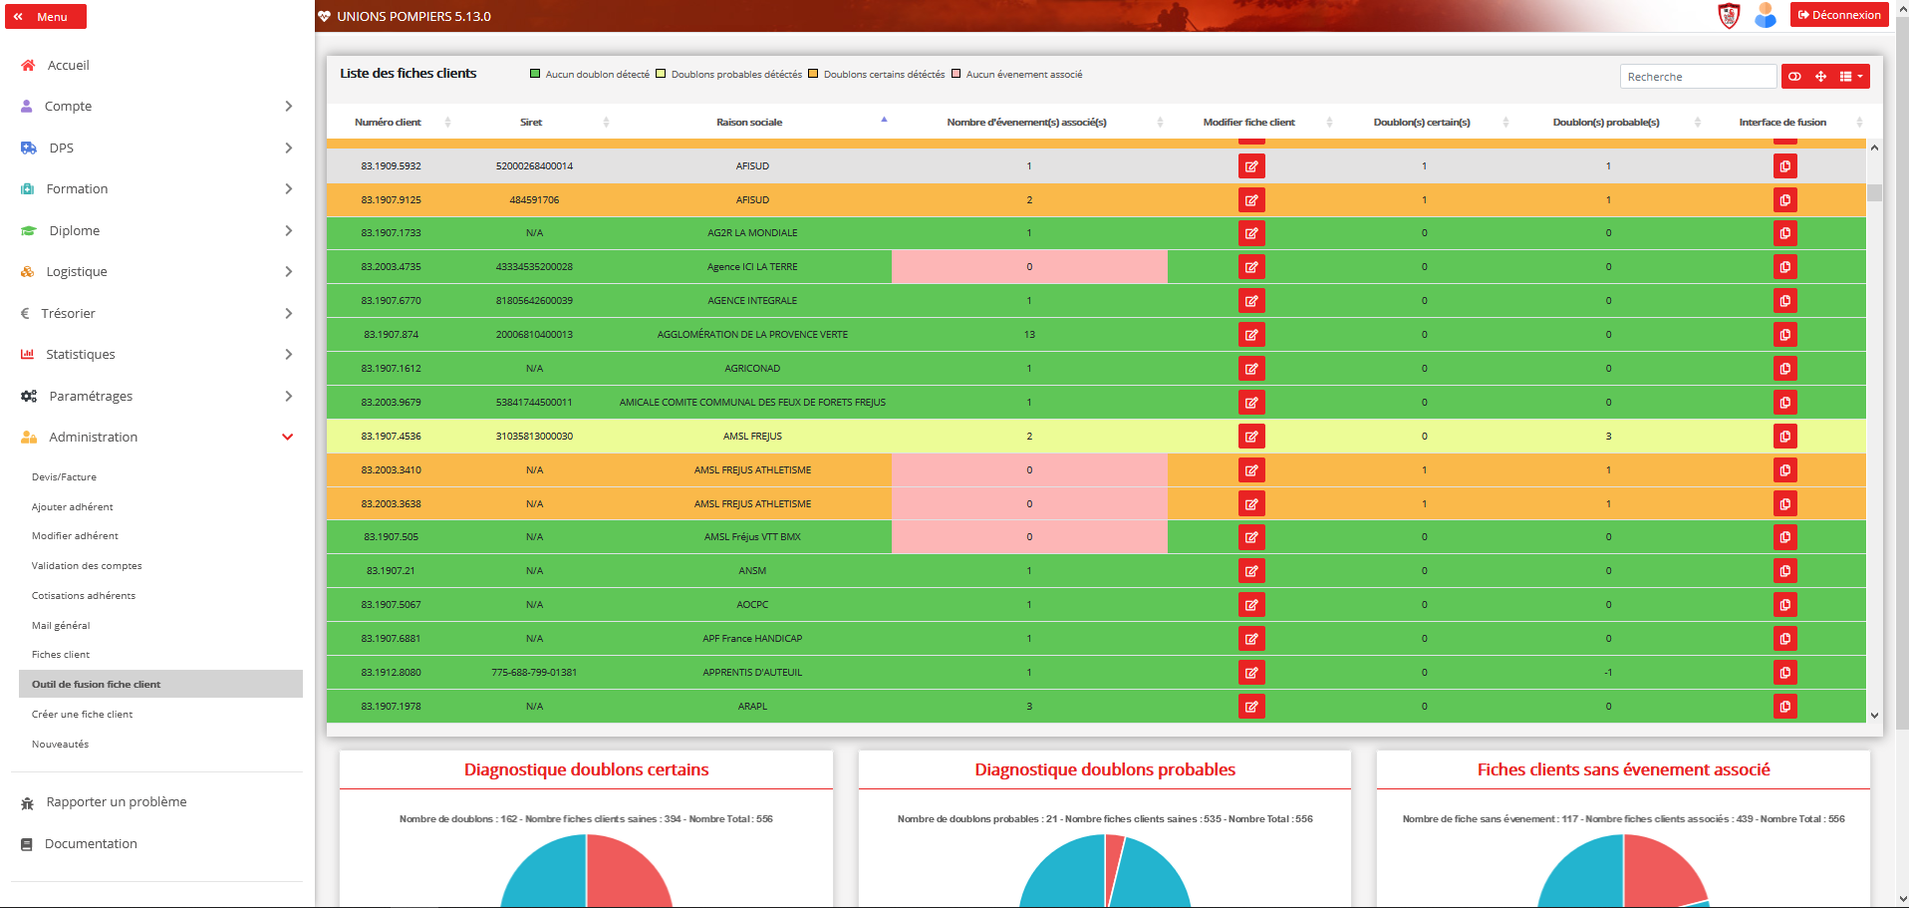
Task: Expand the DPS menu section
Action: tap(156, 148)
